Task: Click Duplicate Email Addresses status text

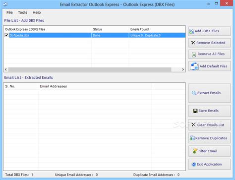Action: pyautogui.click(x=156, y=175)
